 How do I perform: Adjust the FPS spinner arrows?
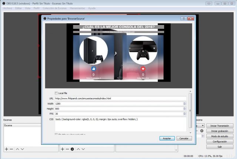click(184, 114)
